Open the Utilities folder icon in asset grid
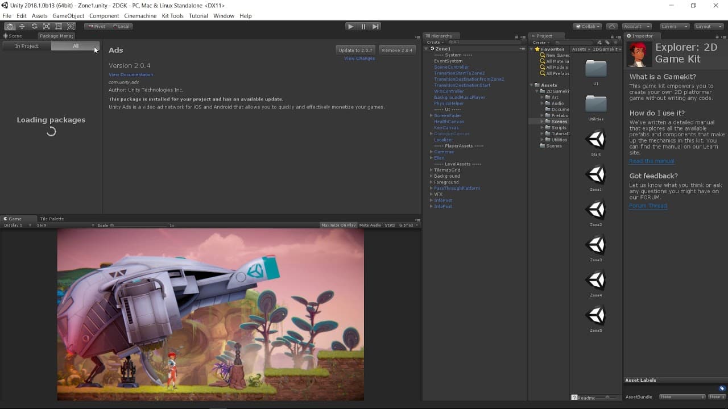 (x=596, y=104)
